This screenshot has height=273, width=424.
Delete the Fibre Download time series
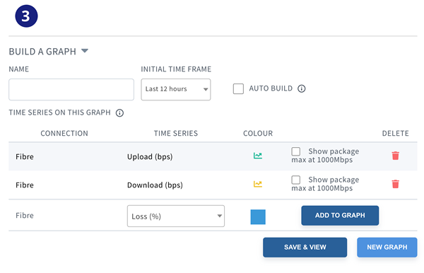point(395,184)
